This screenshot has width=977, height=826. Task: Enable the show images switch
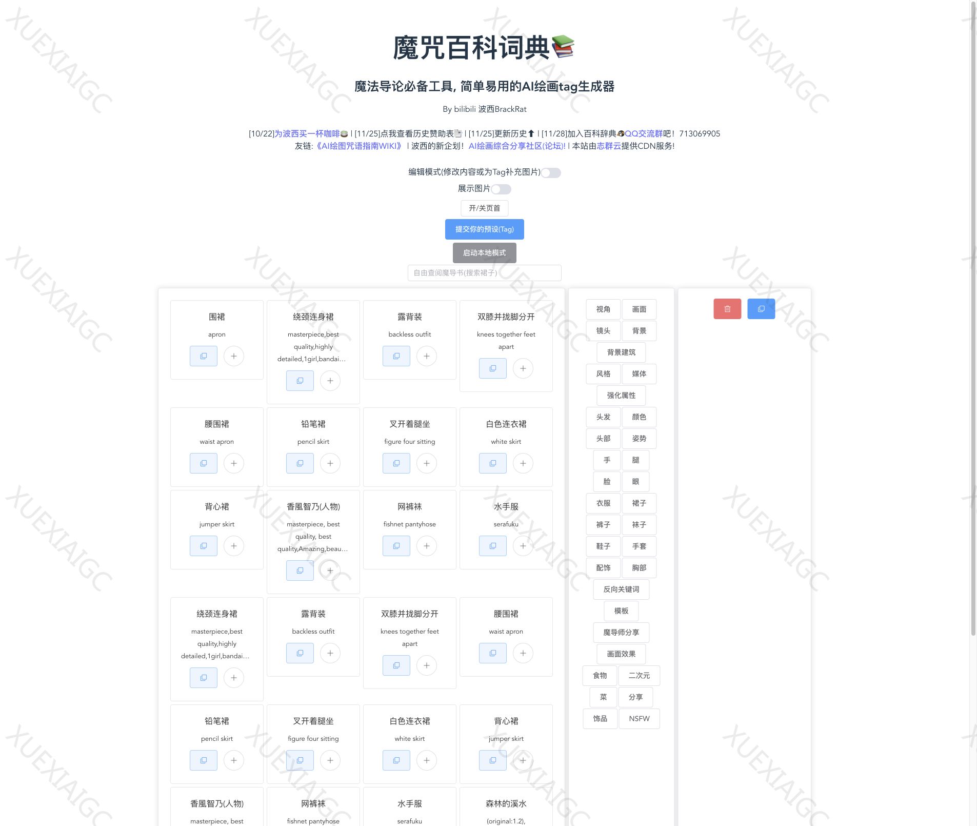(501, 189)
